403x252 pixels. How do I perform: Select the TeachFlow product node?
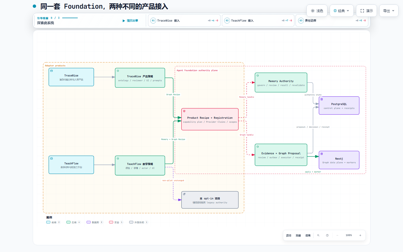71,165
